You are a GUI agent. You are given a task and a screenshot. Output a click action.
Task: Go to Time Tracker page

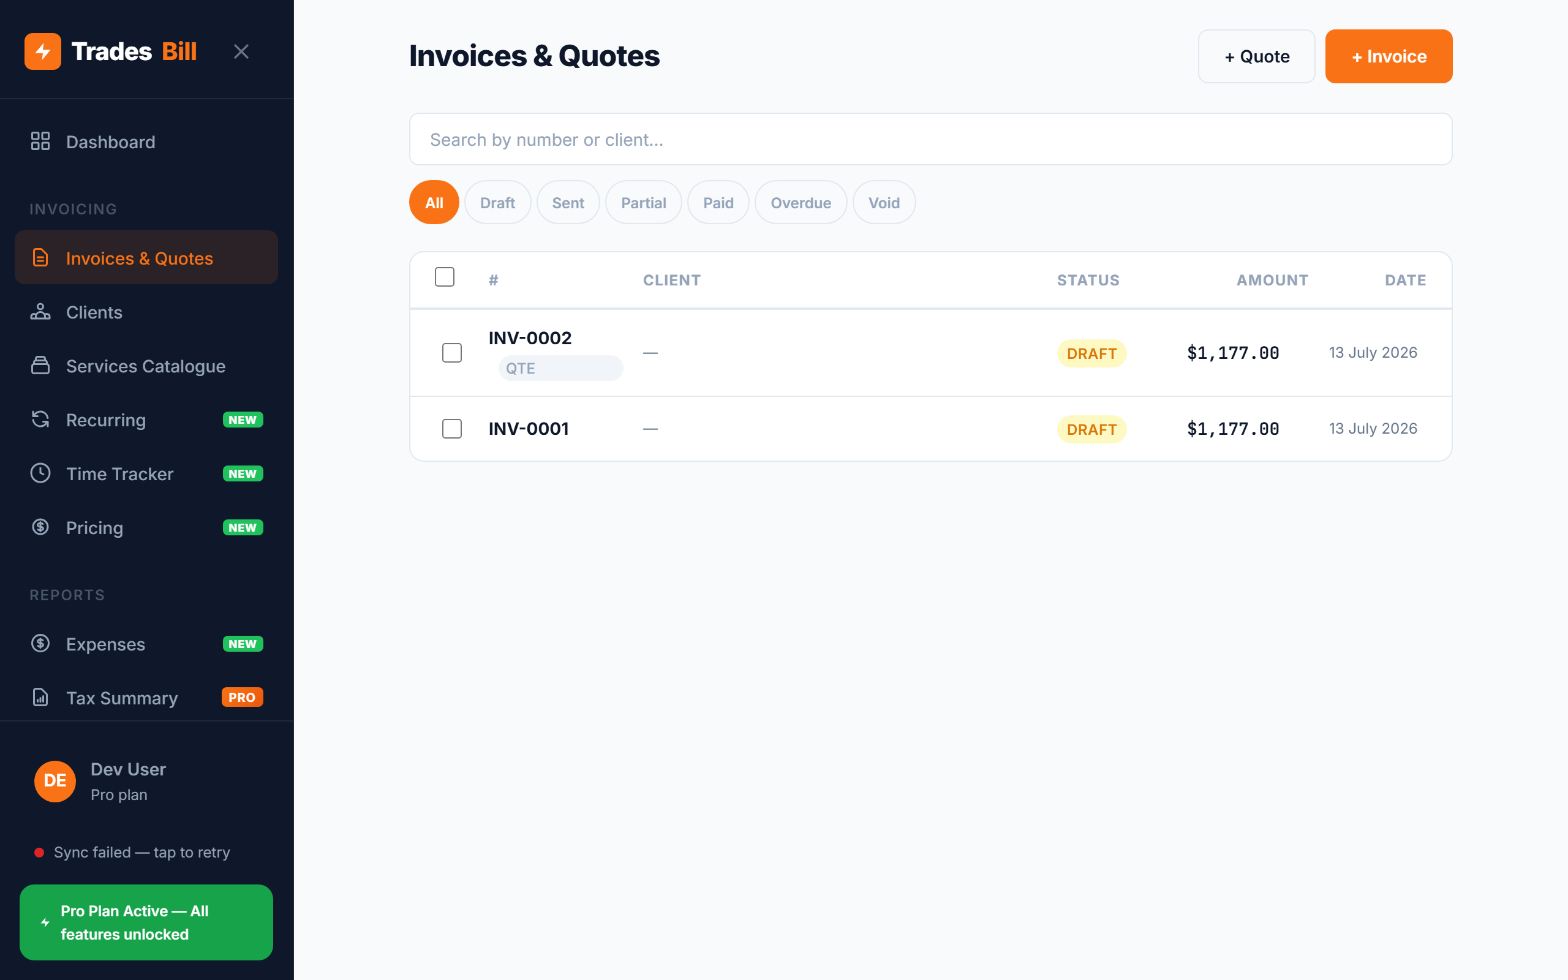pos(146,474)
